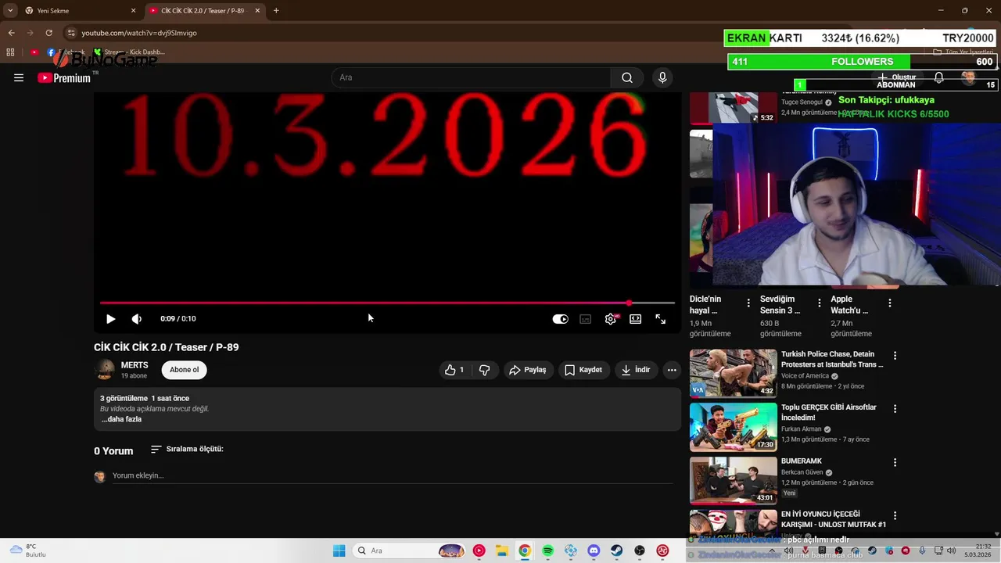Open Stream - Kick Dashboard bookmark
Screen dimensions: 1001x563
129,52
